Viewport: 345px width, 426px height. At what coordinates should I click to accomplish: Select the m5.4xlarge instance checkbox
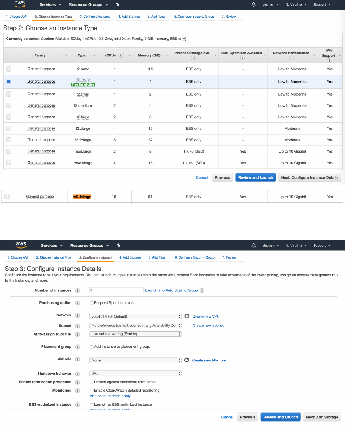[x=7, y=197]
